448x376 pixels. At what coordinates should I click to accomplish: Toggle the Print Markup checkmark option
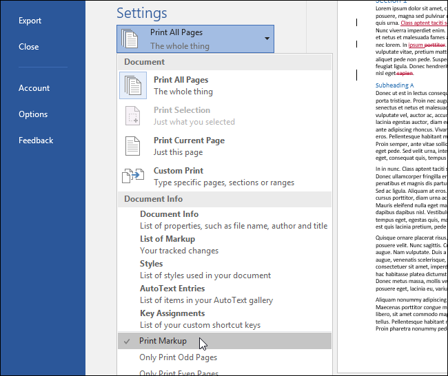coord(125,341)
